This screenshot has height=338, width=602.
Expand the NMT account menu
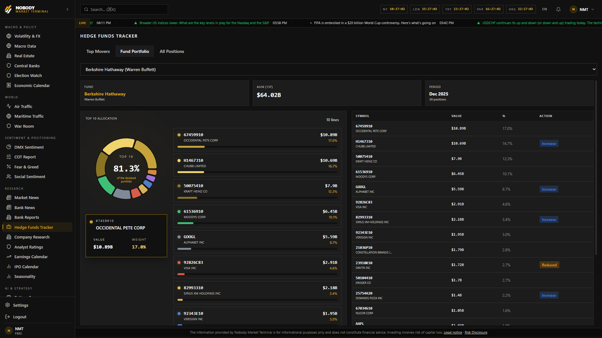click(x=582, y=9)
